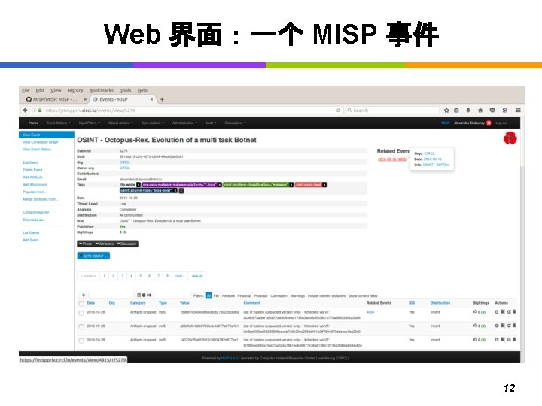The height and width of the screenshot is (406, 542).
Task: Select the Correlation attribute filter tab
Action: [279, 296]
